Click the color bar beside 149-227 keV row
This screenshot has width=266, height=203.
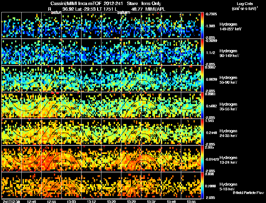[x=202, y=25]
